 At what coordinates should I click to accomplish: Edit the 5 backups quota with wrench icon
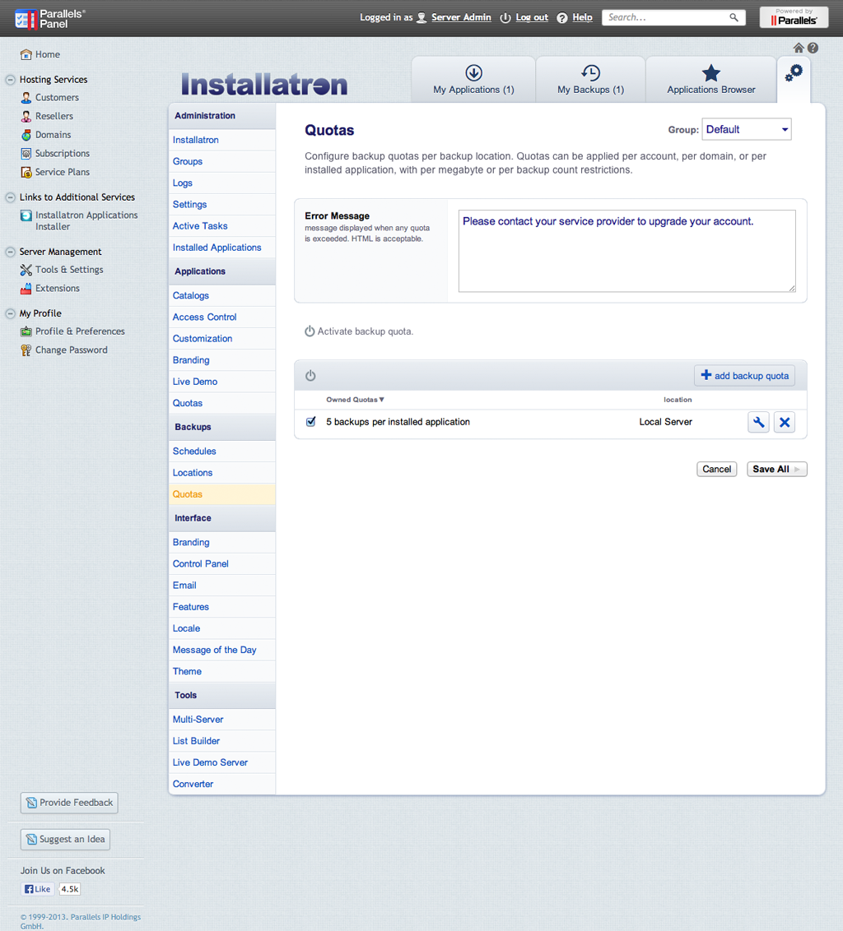coord(758,422)
